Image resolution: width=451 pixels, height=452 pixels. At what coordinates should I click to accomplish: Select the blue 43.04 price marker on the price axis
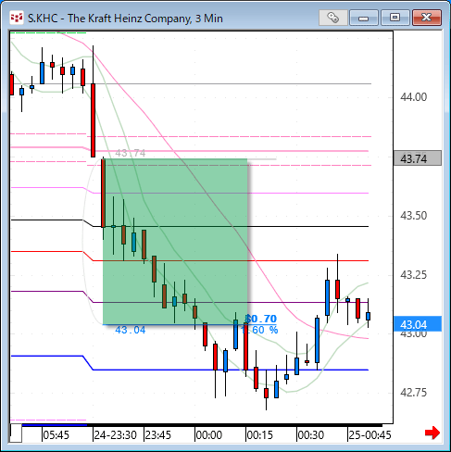pyautogui.click(x=418, y=324)
